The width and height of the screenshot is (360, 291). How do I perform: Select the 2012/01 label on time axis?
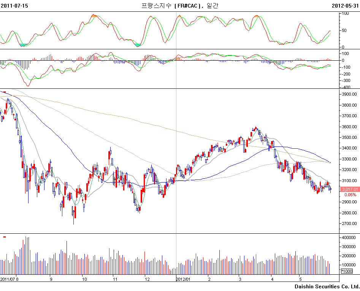(184, 279)
